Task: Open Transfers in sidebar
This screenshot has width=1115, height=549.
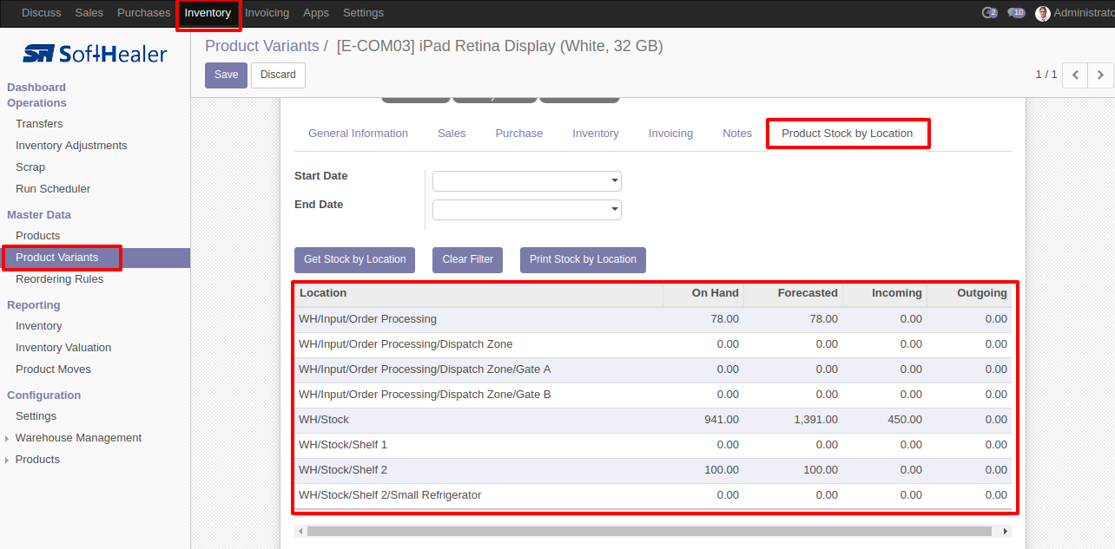Action: tap(39, 124)
